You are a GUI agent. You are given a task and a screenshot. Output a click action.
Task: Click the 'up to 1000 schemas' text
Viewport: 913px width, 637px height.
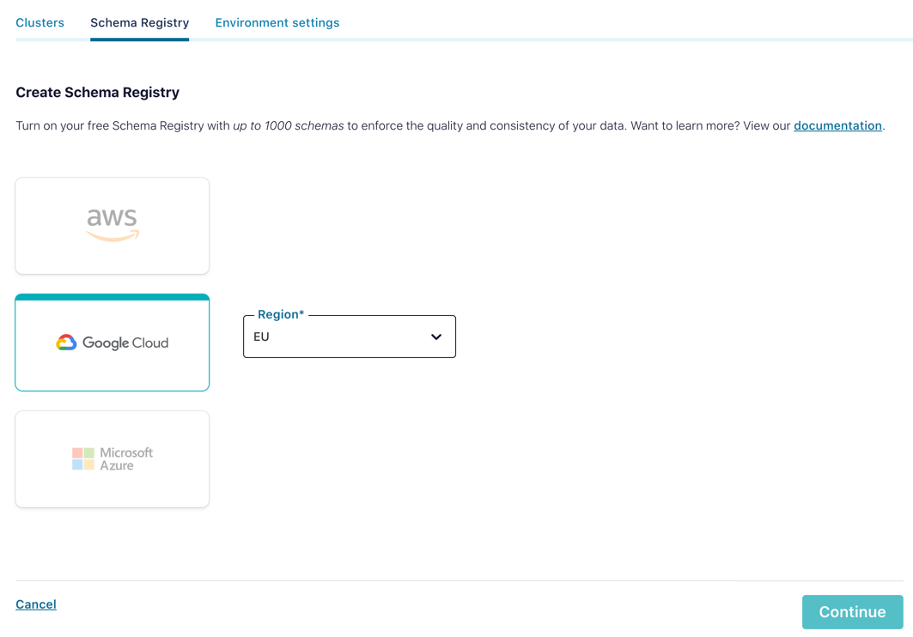click(289, 125)
